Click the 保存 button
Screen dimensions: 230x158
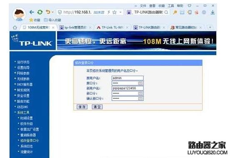click(x=82, y=107)
